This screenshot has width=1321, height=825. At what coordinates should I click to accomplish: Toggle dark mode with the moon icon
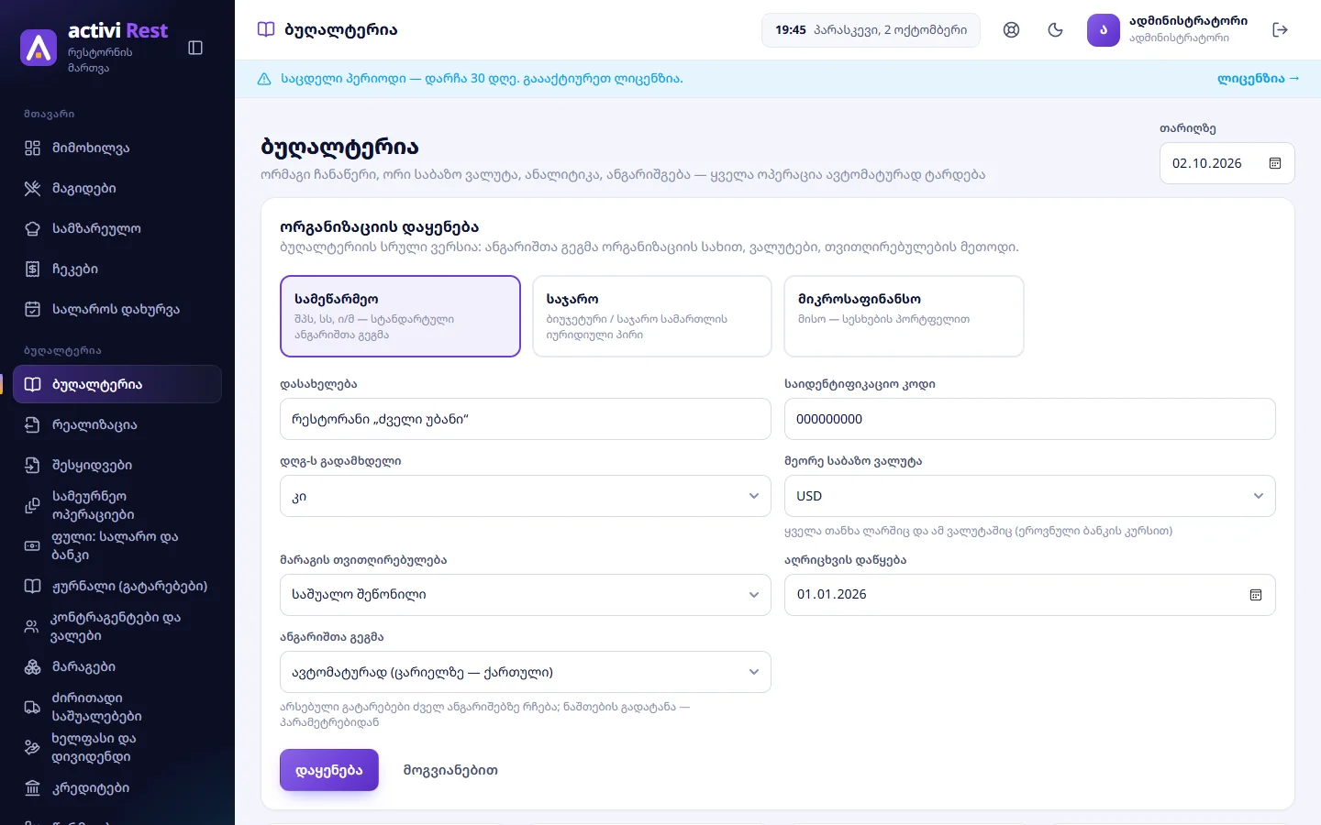coord(1055,29)
